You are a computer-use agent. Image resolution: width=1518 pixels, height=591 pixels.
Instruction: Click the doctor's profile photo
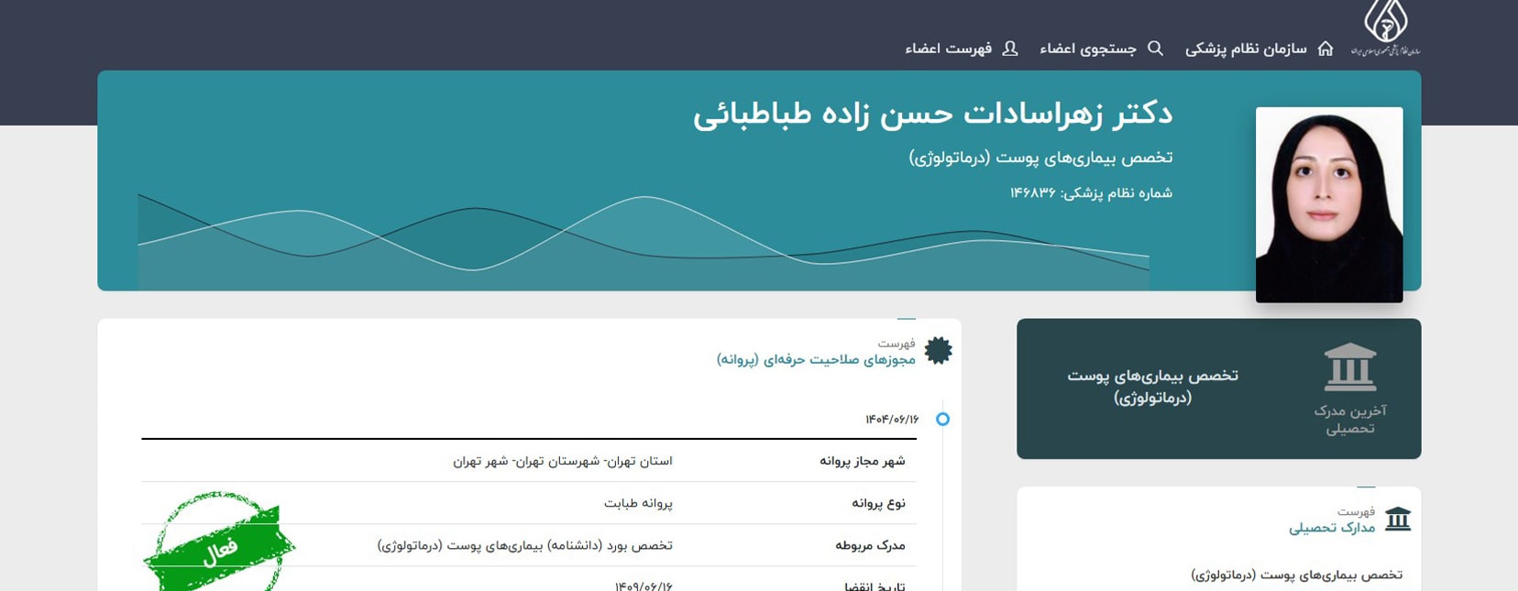1329,204
